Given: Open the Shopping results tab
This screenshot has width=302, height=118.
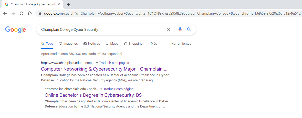Looking at the screenshot, I should tap(133, 44).
